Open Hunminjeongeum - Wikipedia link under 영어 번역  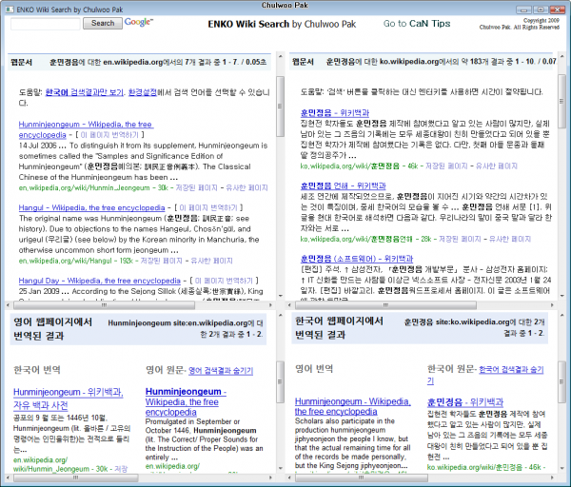[352, 406]
